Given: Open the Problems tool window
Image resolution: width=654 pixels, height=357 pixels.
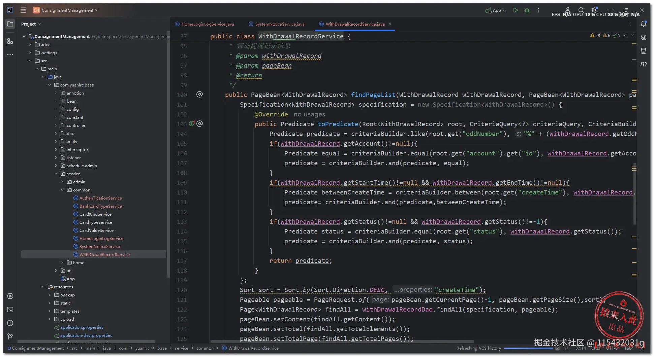Looking at the screenshot, I should pos(10,323).
